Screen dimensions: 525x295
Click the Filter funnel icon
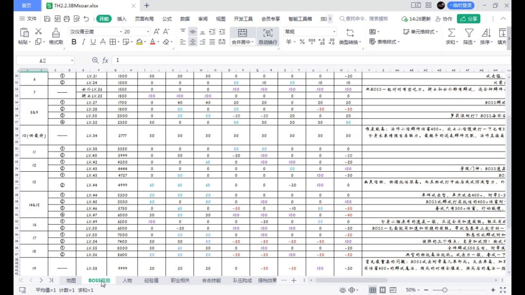tap(469, 33)
